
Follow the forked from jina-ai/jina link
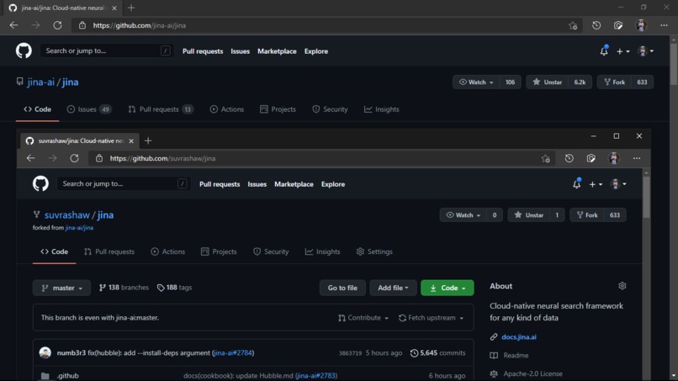click(x=79, y=227)
